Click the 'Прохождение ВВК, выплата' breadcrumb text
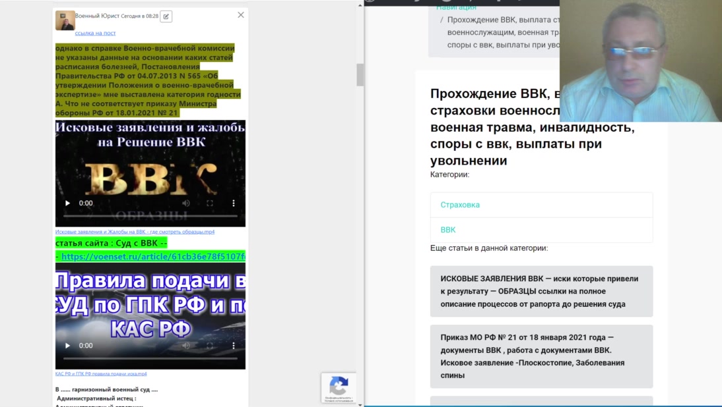 point(504,32)
